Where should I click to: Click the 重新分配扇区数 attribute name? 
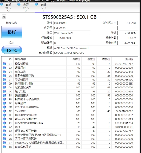[25, 76]
